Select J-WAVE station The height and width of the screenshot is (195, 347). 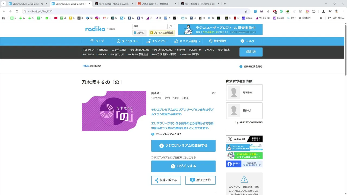point(209,50)
